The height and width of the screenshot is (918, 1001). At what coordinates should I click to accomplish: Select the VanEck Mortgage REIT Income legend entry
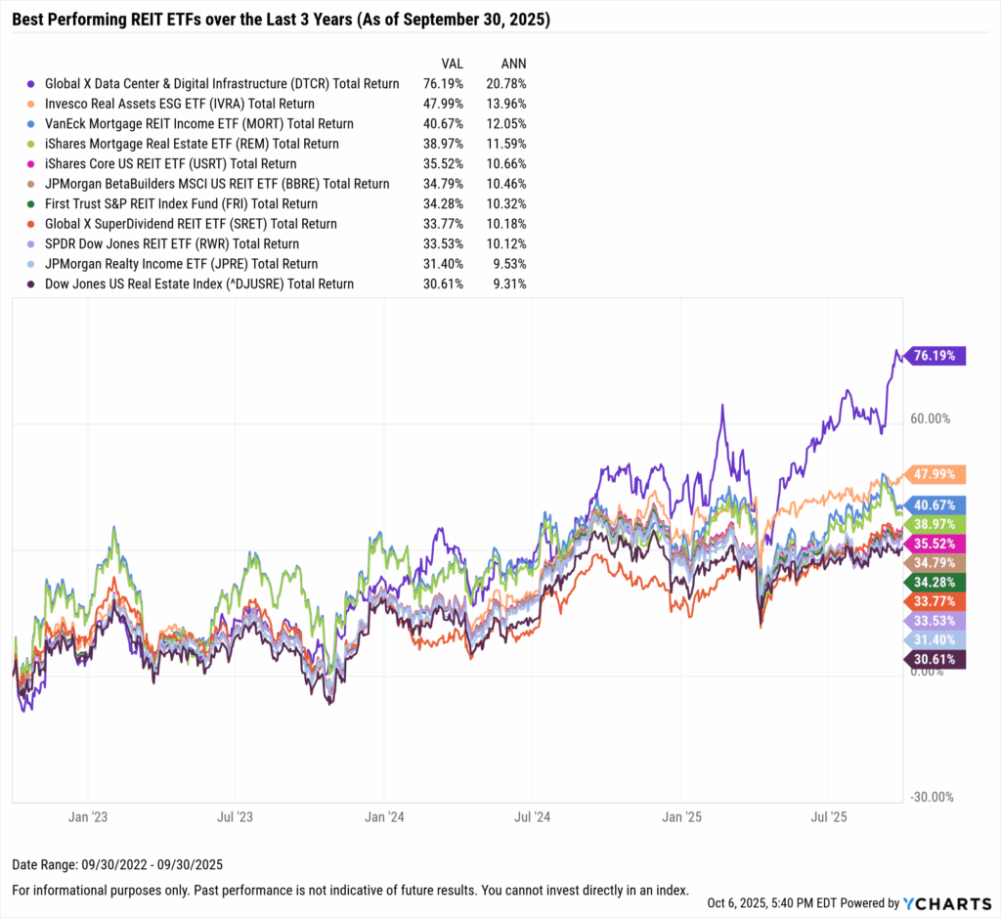(199, 124)
